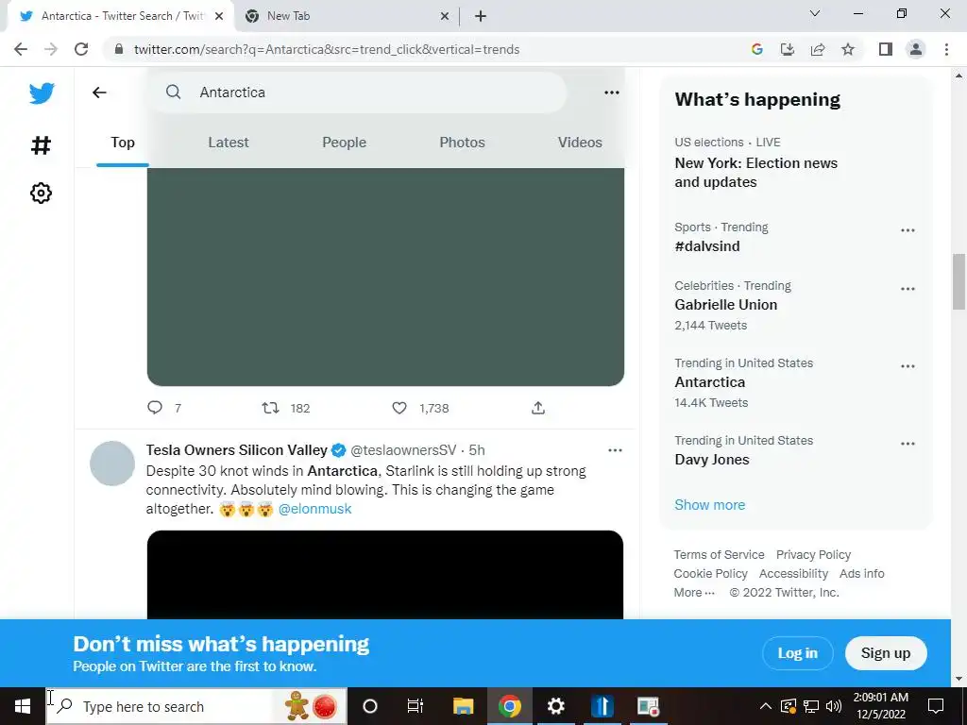This screenshot has width=967, height=725.
Task: Open the Windows Start menu
Action: [23, 706]
